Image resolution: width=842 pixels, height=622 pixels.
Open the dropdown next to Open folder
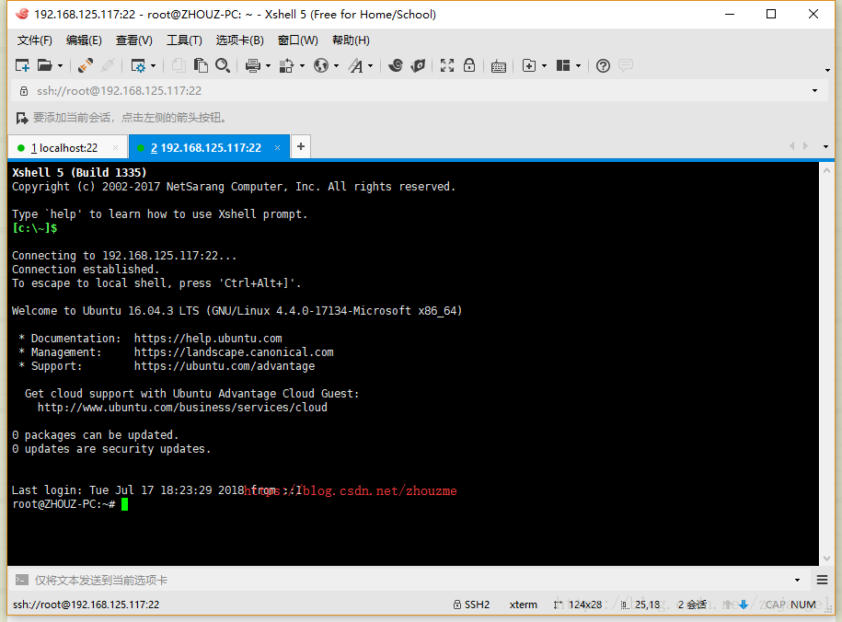pyautogui.click(x=60, y=66)
